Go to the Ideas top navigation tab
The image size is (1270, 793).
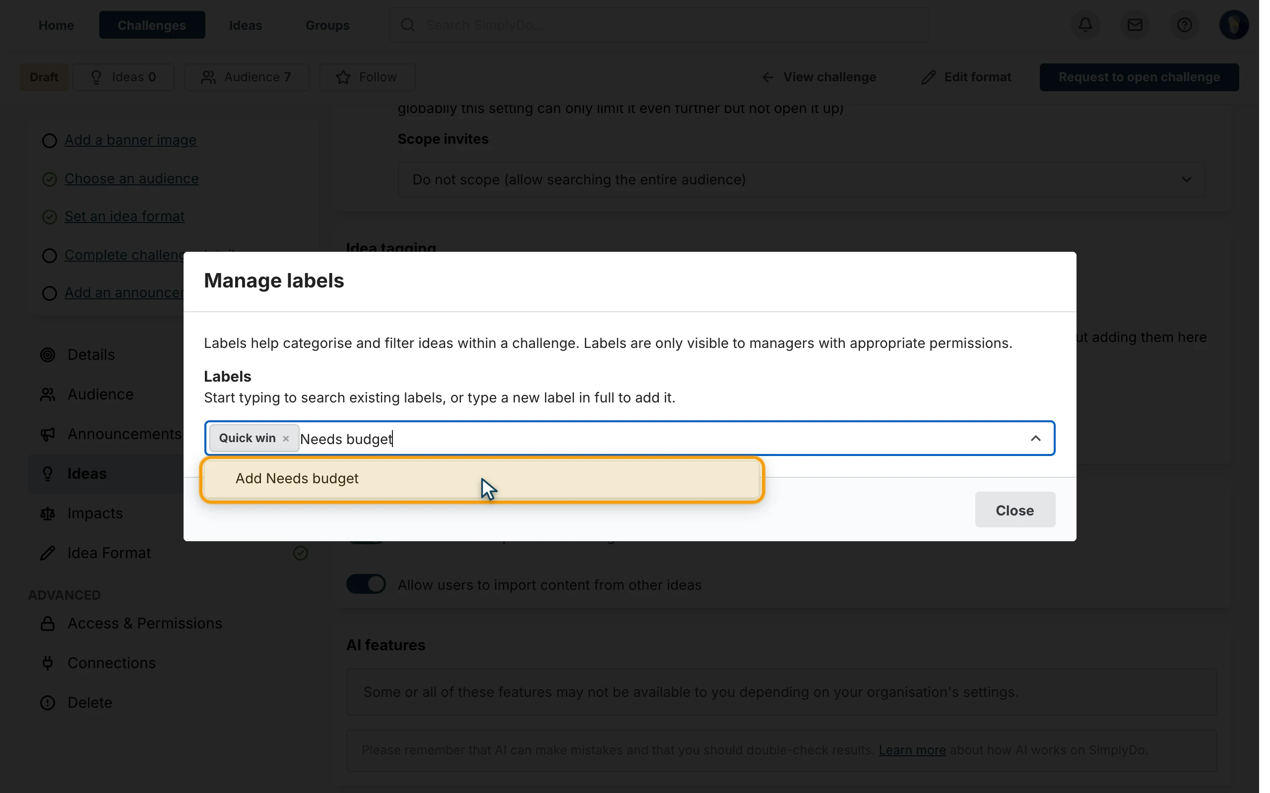click(246, 25)
